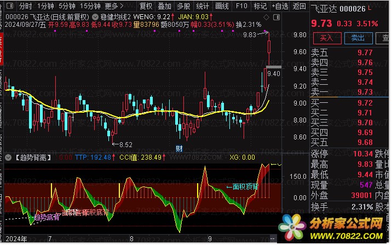This screenshot has height=245, width=392.
Task: Click the 9.40 price tag on the chart
Action: 274,74
